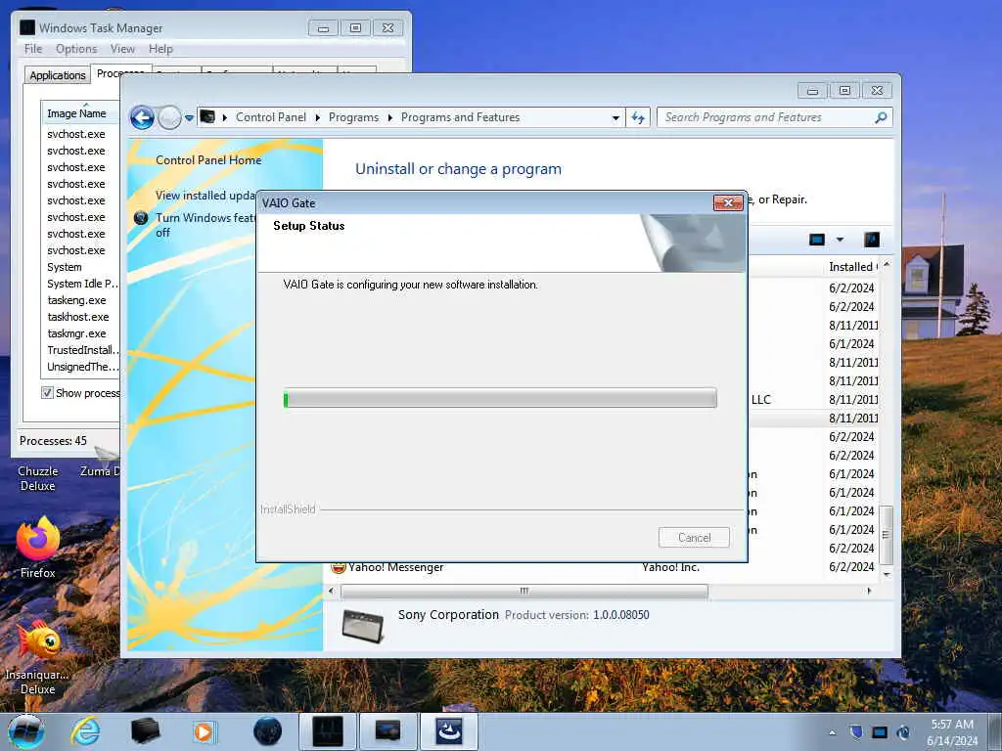
Task: Open Control Panel Home link
Action: pos(208,160)
